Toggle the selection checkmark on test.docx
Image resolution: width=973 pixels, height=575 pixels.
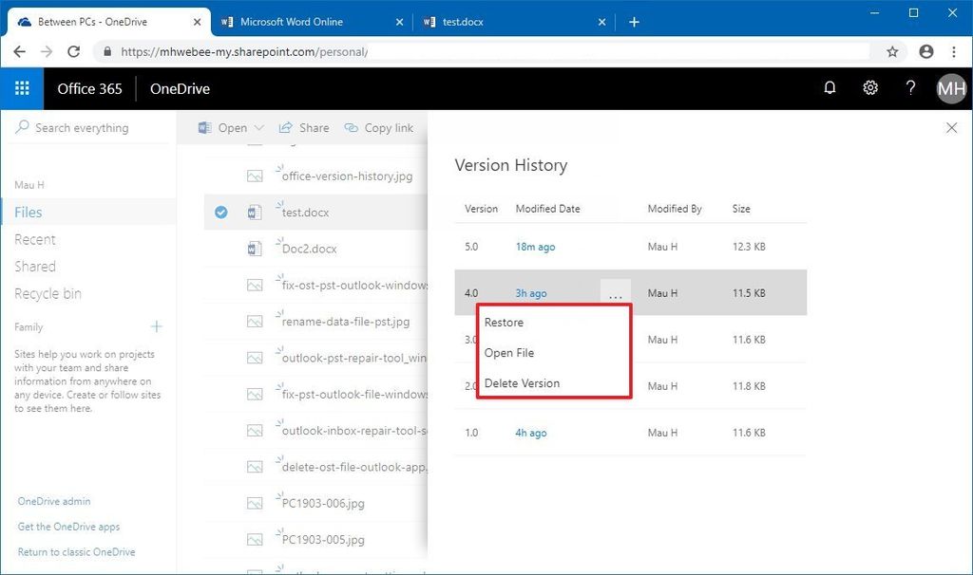click(220, 213)
